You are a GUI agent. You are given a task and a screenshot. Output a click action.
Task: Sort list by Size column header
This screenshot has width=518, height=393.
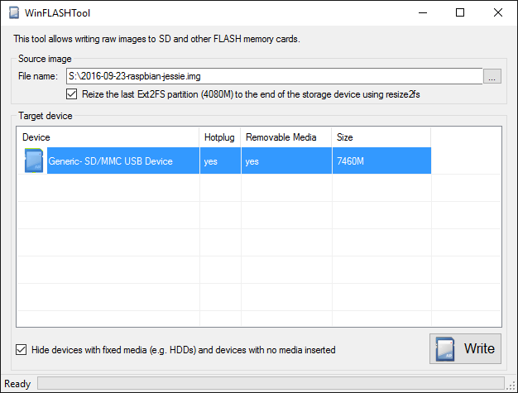click(x=381, y=137)
